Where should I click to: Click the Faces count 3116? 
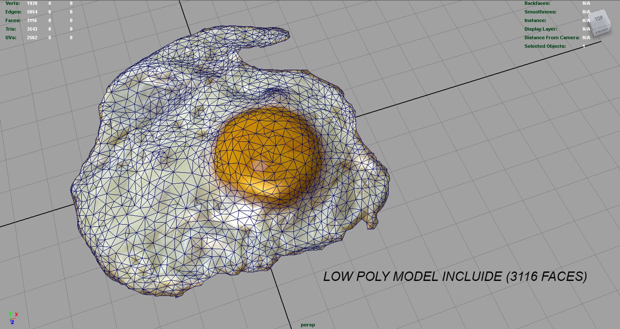pyautogui.click(x=32, y=20)
